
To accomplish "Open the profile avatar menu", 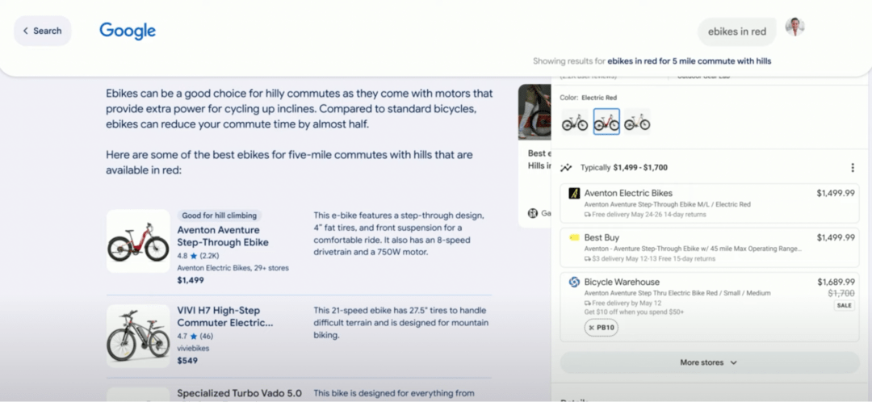I will tap(794, 27).
